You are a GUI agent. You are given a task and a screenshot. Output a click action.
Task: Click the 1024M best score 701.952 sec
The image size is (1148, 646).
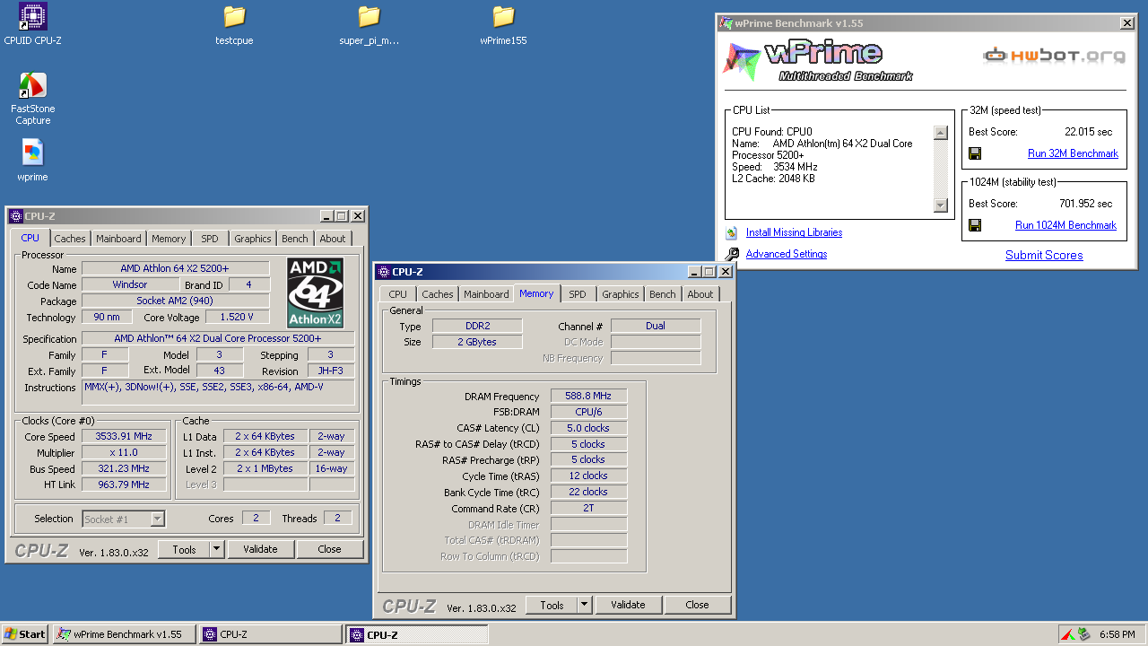[1085, 204]
